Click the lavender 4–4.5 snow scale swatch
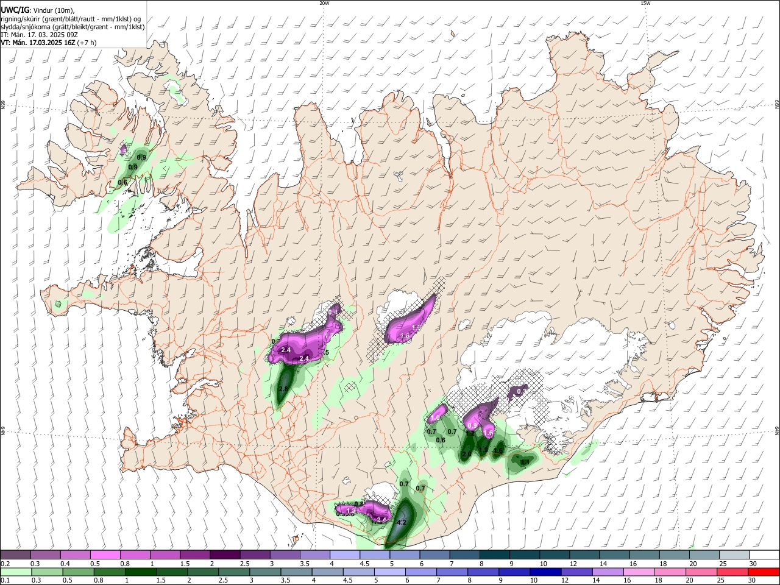 (x=344, y=555)
